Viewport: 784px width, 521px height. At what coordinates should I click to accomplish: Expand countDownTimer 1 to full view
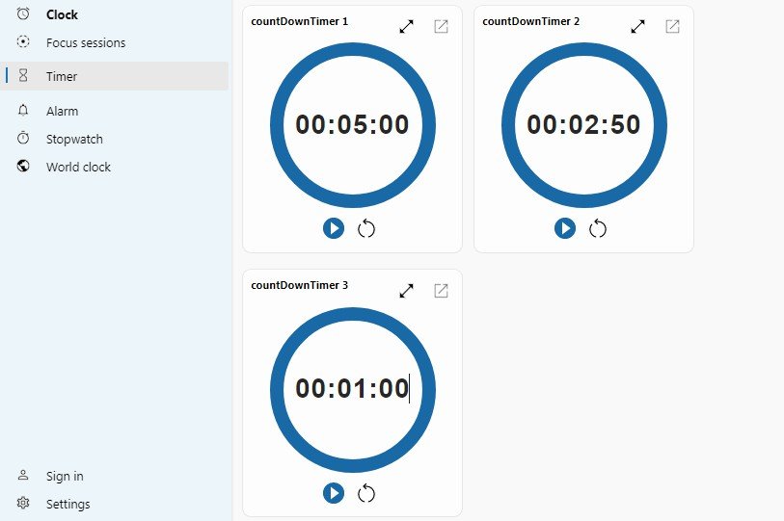tap(407, 26)
